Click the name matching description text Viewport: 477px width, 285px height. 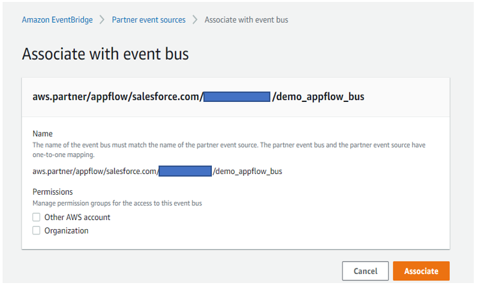pos(229,150)
